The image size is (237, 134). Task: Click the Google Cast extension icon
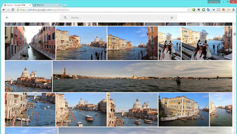218,10
